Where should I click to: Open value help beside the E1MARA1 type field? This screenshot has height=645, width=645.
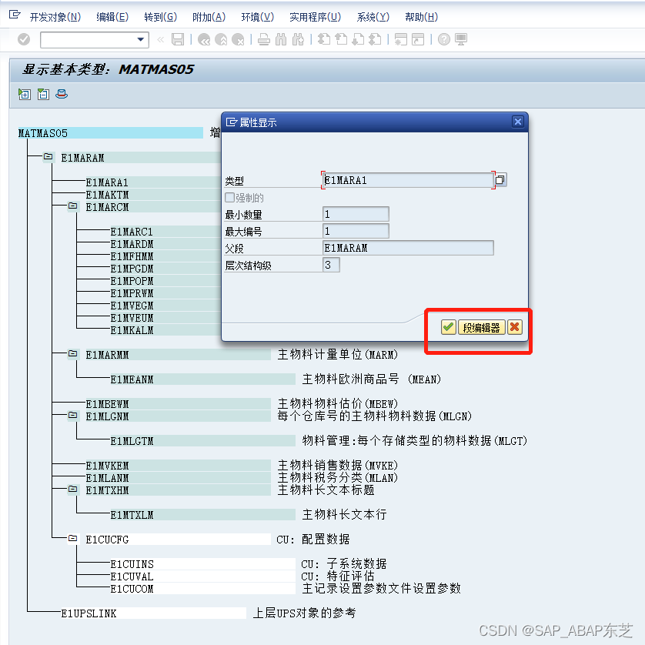pyautogui.click(x=499, y=179)
